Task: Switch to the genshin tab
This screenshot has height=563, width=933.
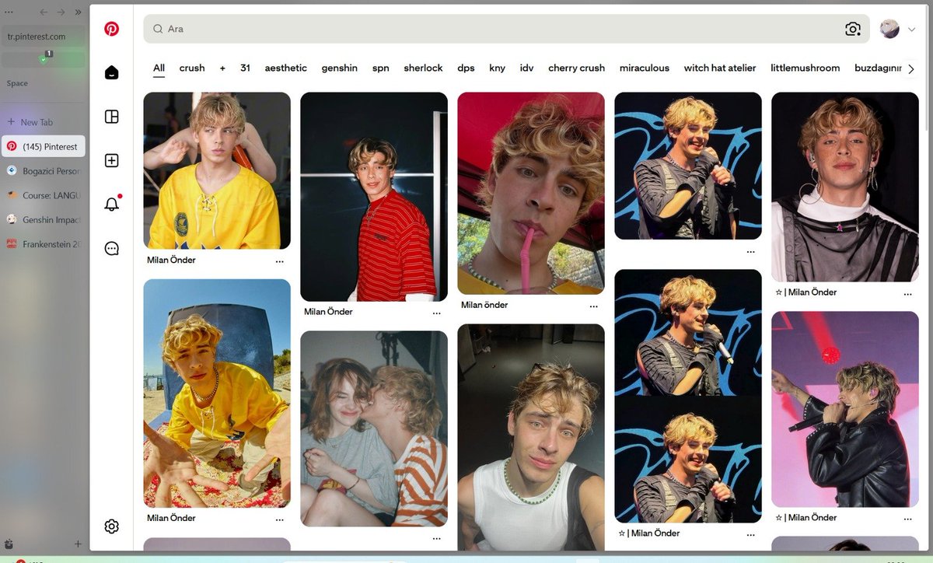Action: [x=340, y=68]
